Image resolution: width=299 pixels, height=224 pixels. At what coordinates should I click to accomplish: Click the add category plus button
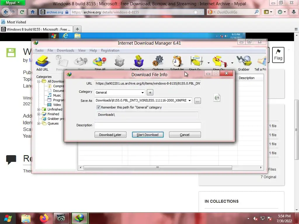click(150, 92)
